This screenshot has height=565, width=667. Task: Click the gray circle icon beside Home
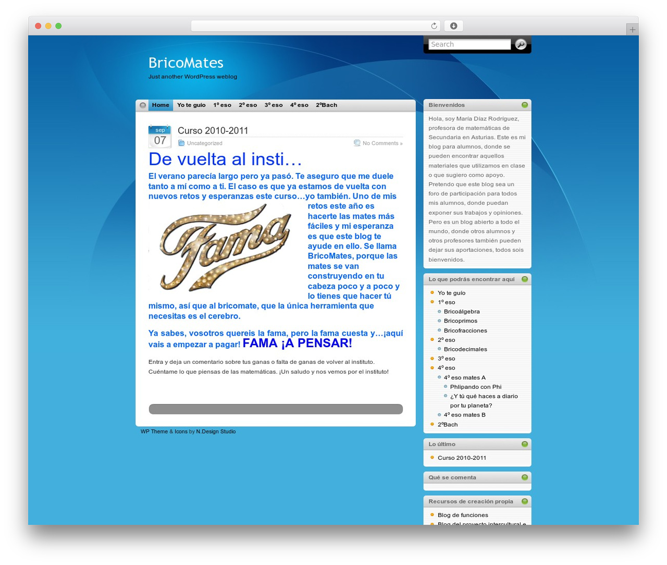(x=143, y=105)
